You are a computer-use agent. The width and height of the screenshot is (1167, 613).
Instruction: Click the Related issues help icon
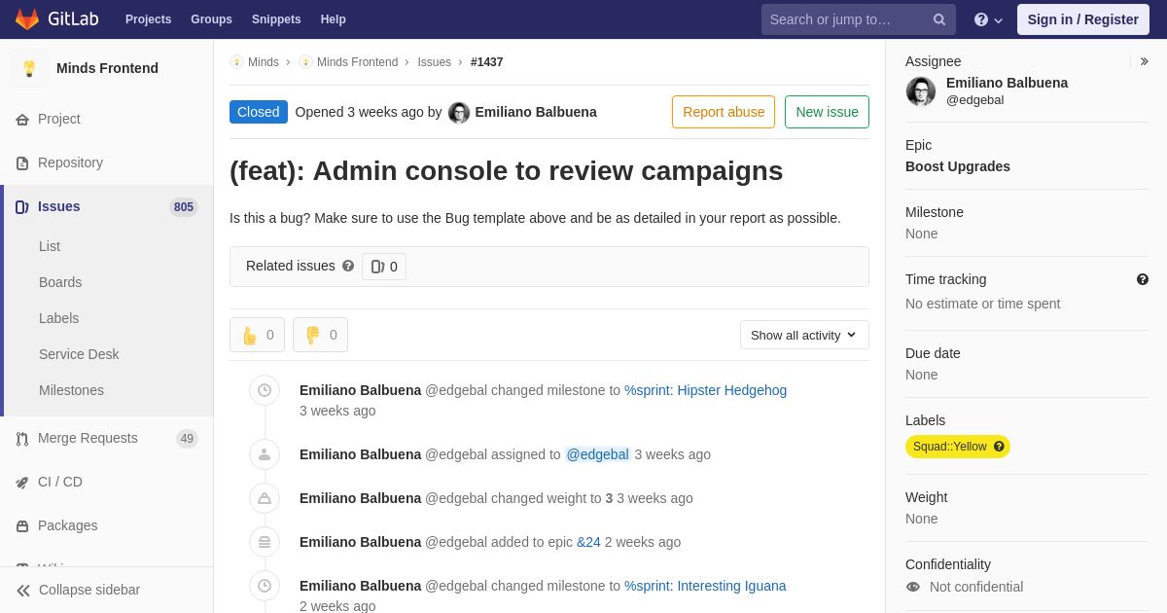click(x=348, y=266)
